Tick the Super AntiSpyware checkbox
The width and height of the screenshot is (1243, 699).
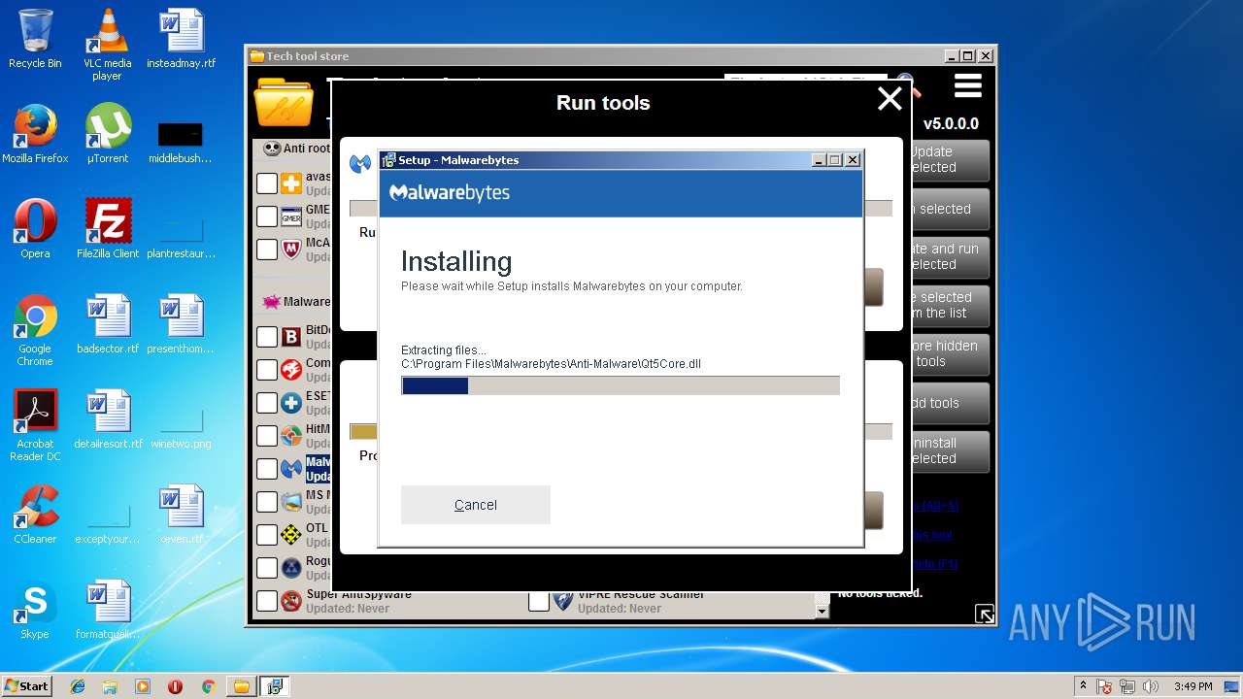click(267, 601)
